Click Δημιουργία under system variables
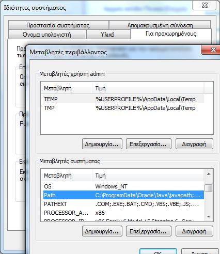The height and width of the screenshot is (254, 220). click(102, 231)
